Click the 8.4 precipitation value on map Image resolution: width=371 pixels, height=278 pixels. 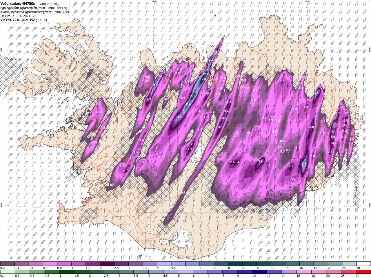[x=188, y=104]
